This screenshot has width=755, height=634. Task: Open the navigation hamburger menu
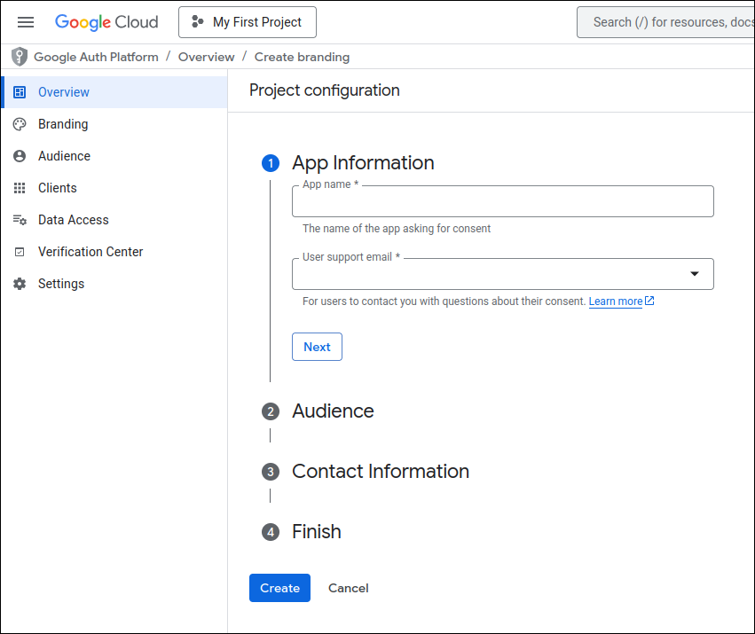coord(25,21)
